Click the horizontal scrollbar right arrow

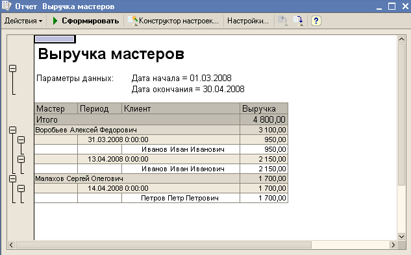pos(393,245)
